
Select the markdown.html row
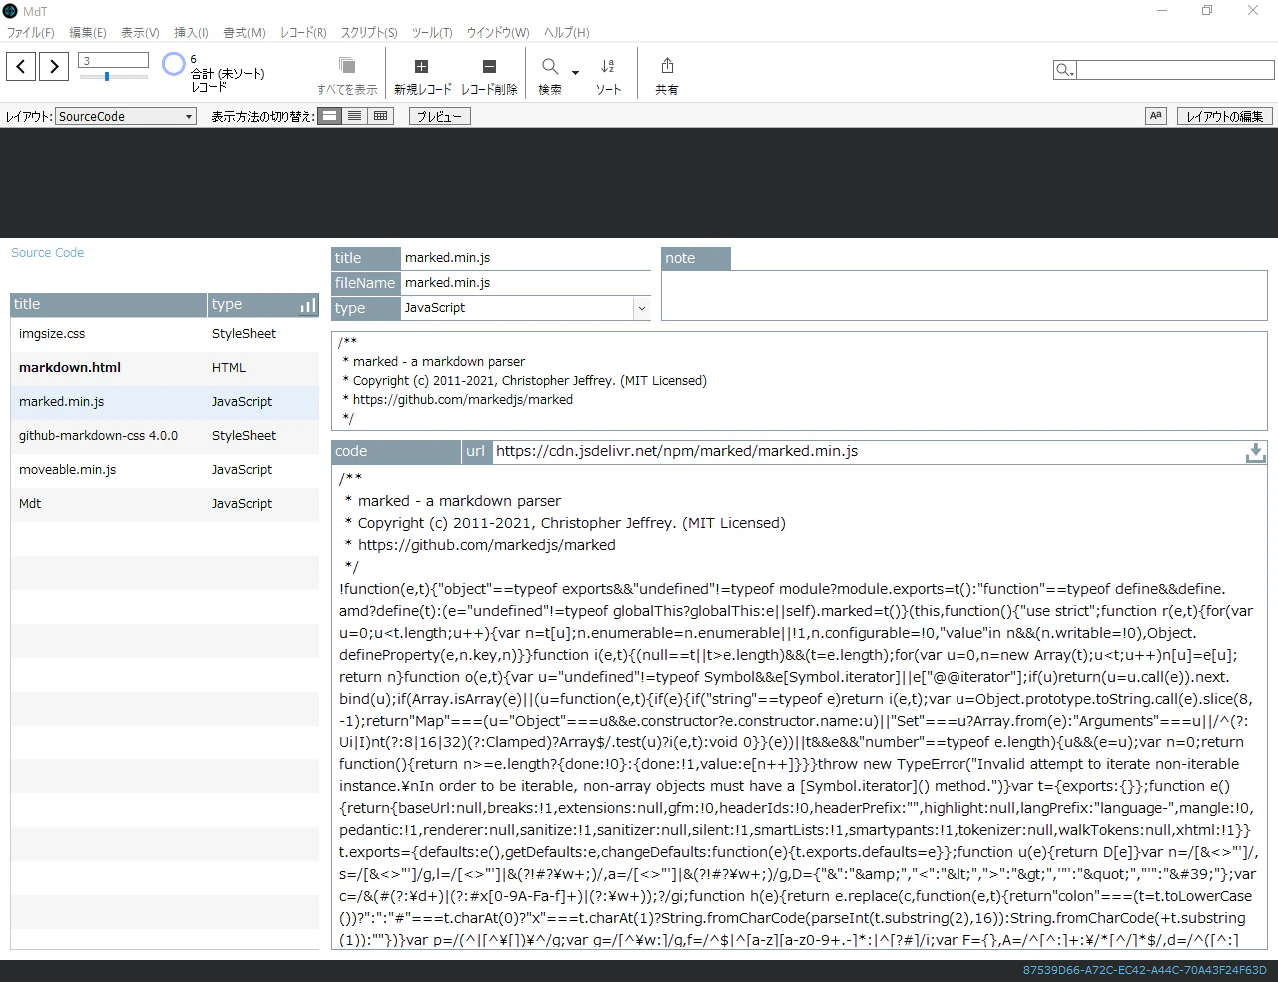[x=165, y=368]
